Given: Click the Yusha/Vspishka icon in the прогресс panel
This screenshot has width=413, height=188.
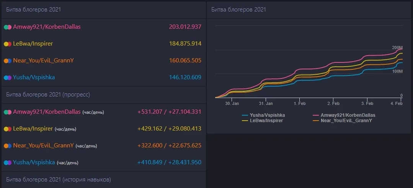Looking at the screenshot, I should pyautogui.click(x=8, y=163).
